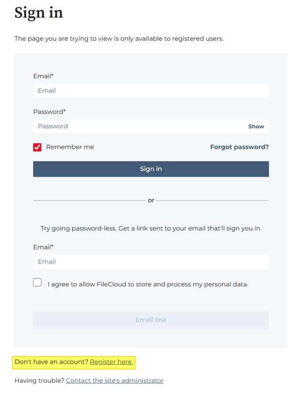299x396 pixels.
Task: Click the second Email* label below password-less text
Action: [x=43, y=247]
